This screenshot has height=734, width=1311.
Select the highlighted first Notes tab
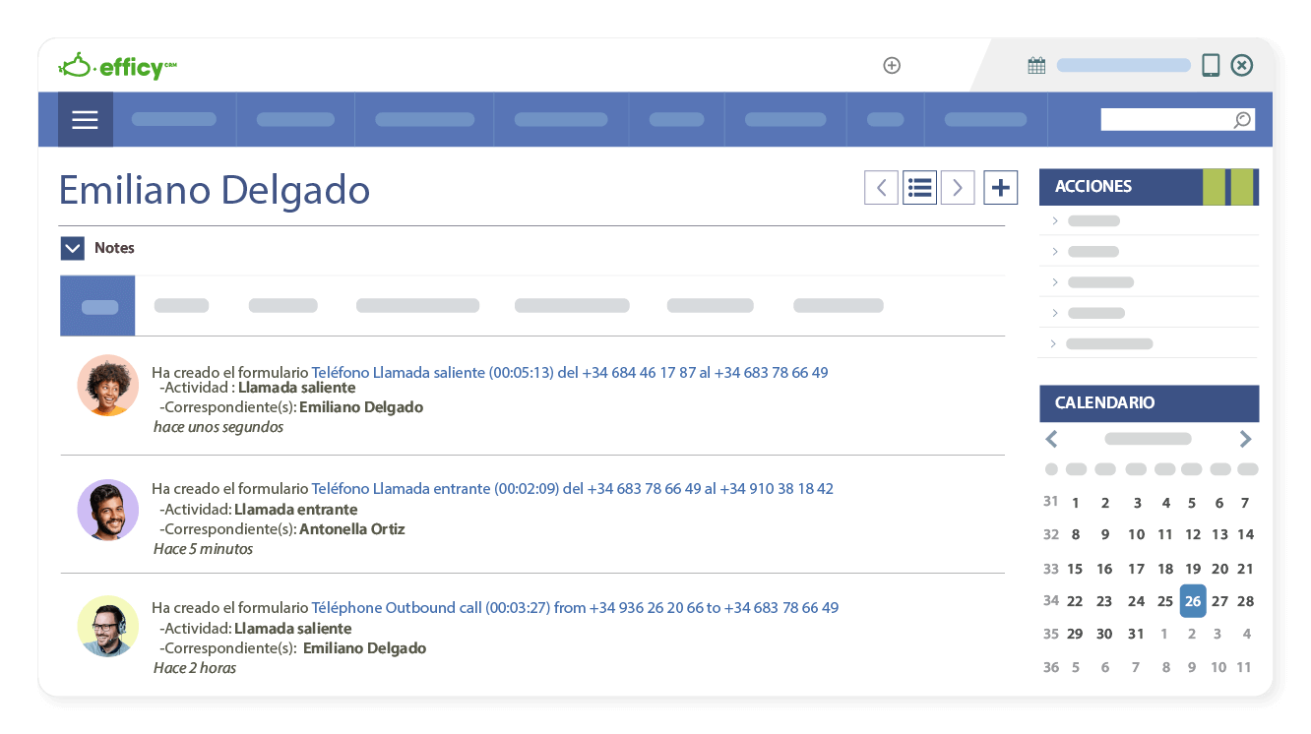[x=97, y=305]
